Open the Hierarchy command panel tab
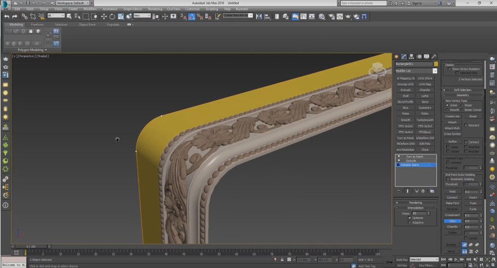 tap(411, 56)
